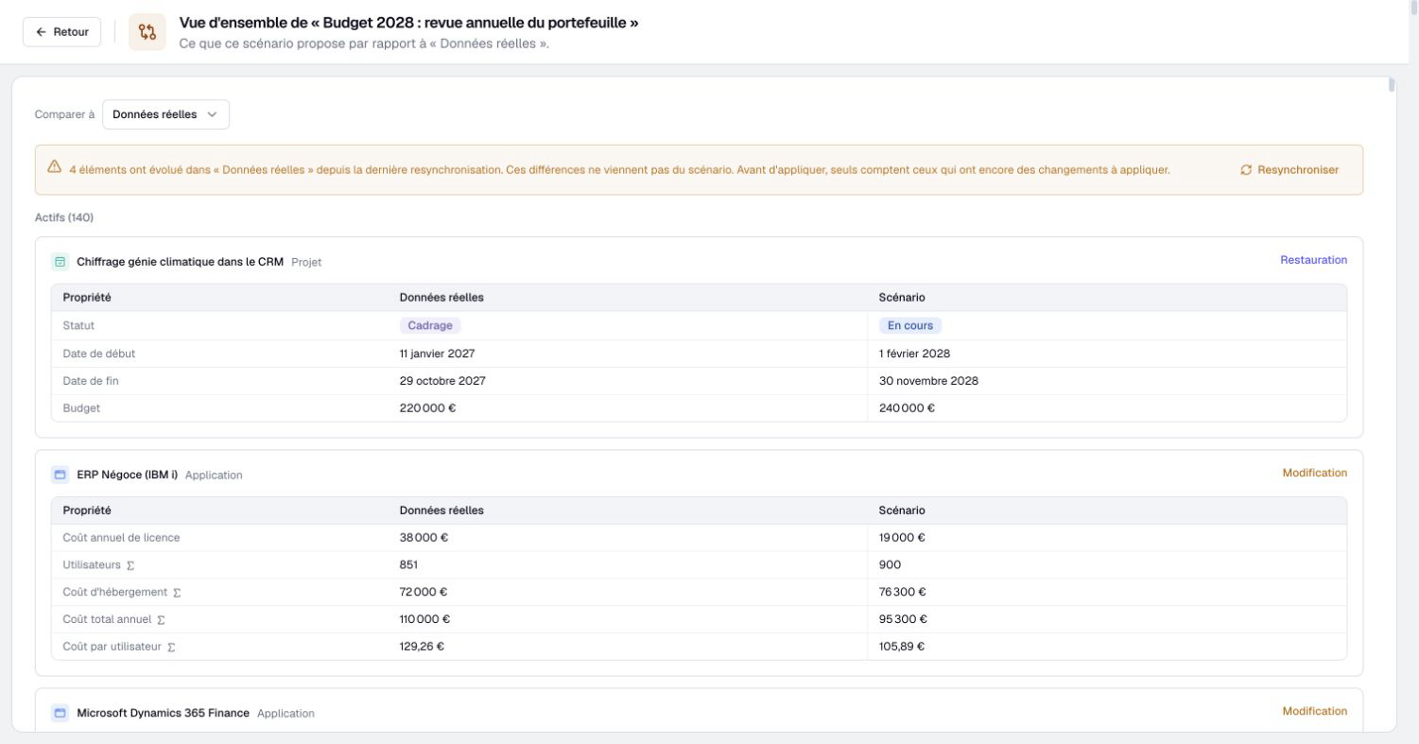Open Chiffrage génie climatique dans le CRM title
The image size is (1419, 744).
[x=180, y=262]
